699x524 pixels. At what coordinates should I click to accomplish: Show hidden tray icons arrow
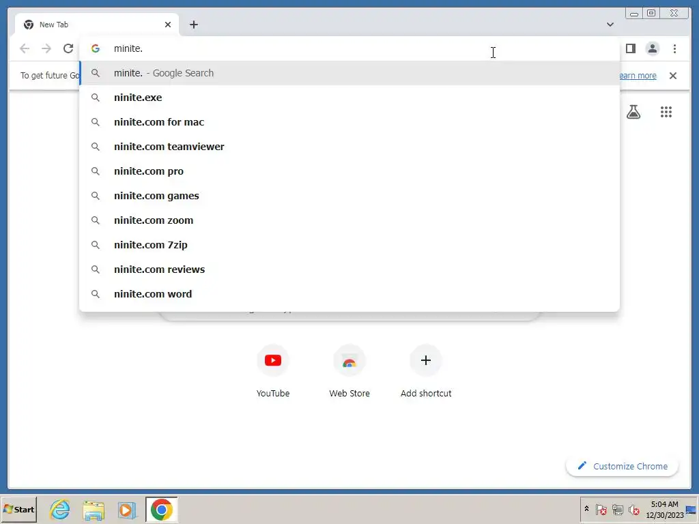pyautogui.click(x=586, y=509)
